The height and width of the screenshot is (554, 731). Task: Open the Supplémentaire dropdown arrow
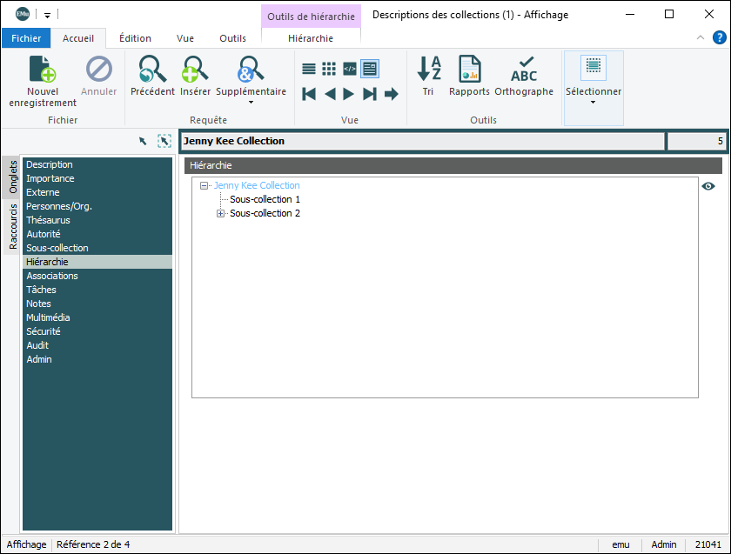[251, 103]
